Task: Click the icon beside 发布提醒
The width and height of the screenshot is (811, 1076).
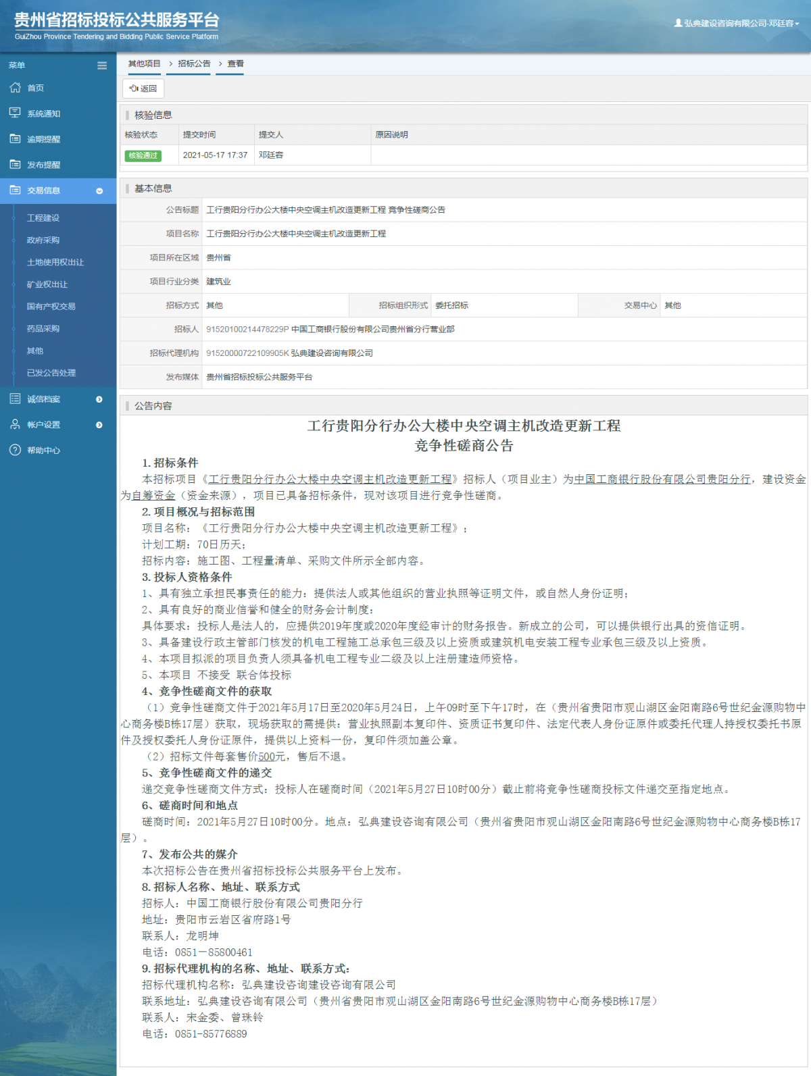Action: [x=15, y=164]
